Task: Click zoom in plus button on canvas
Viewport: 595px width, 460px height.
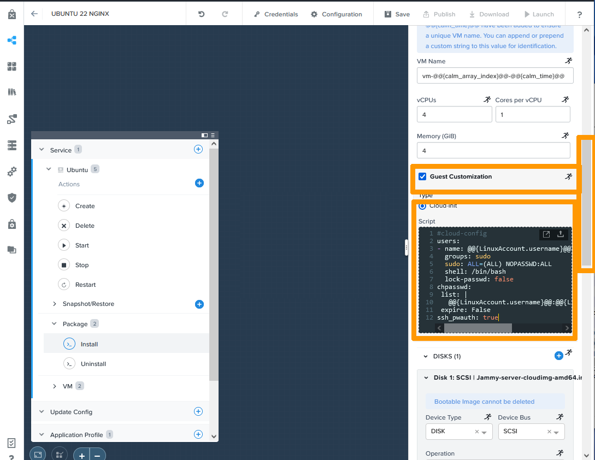Action: coord(81,455)
